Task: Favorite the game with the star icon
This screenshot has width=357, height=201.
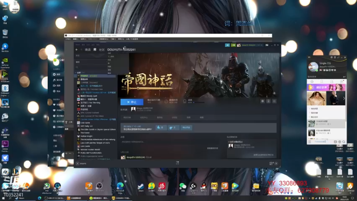Action: [274, 101]
